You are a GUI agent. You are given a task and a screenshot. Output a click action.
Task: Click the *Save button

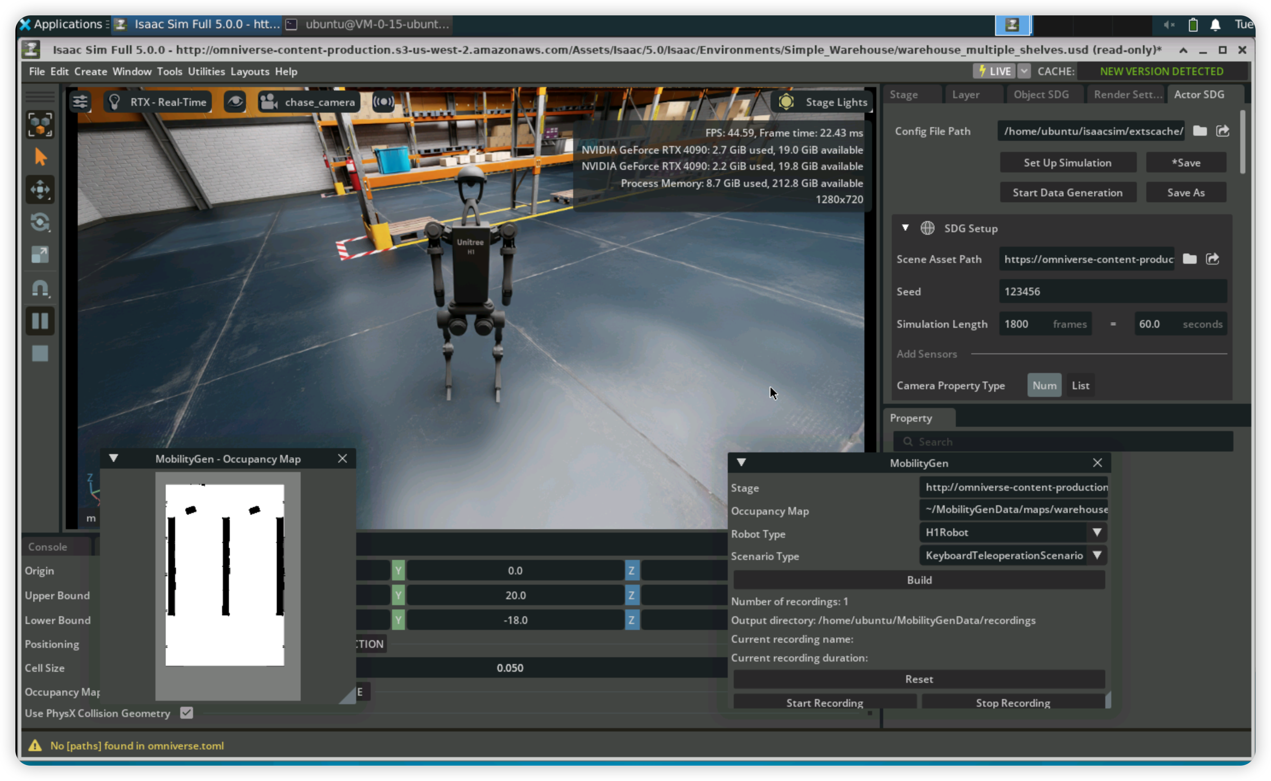tap(1186, 163)
